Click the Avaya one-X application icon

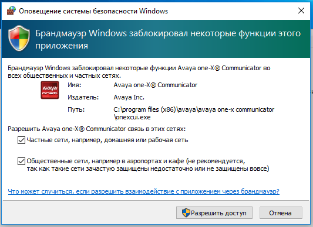(x=50, y=90)
